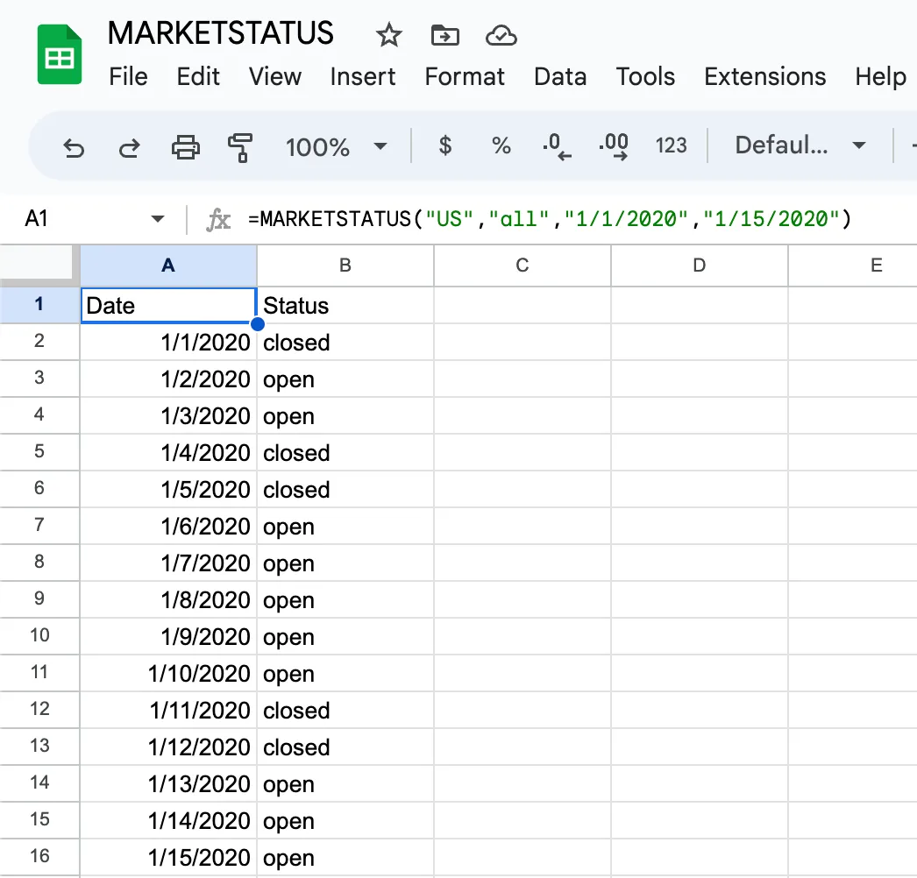Click the closed status next to 1/5/2020
The height and width of the screenshot is (878, 917).
(345, 489)
